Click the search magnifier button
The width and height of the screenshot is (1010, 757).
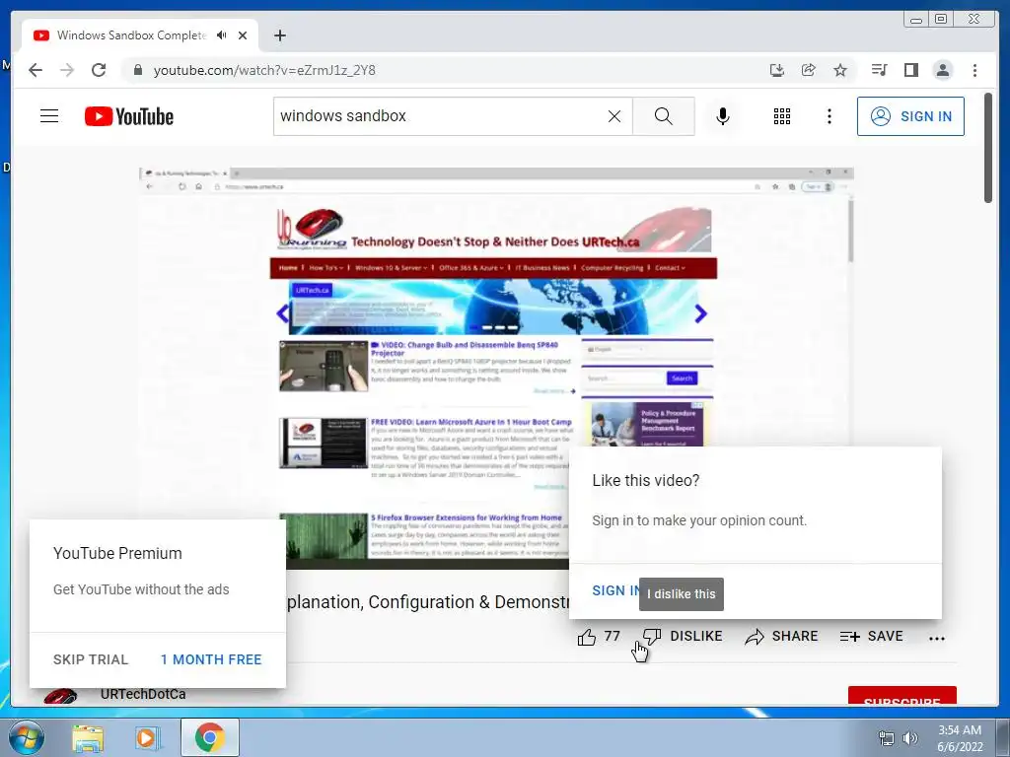[x=664, y=116]
